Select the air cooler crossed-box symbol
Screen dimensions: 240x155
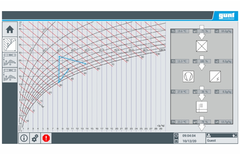[x=202, y=46]
